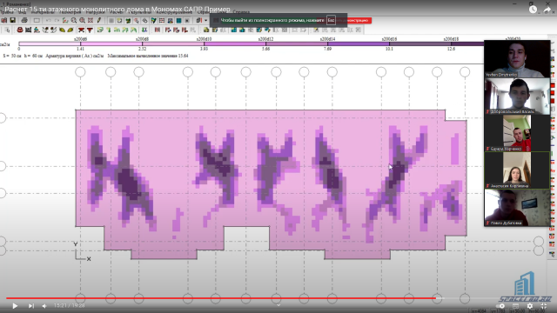This screenshot has width=557, height=313.
Task: Play the video
Action: [x=15, y=305]
